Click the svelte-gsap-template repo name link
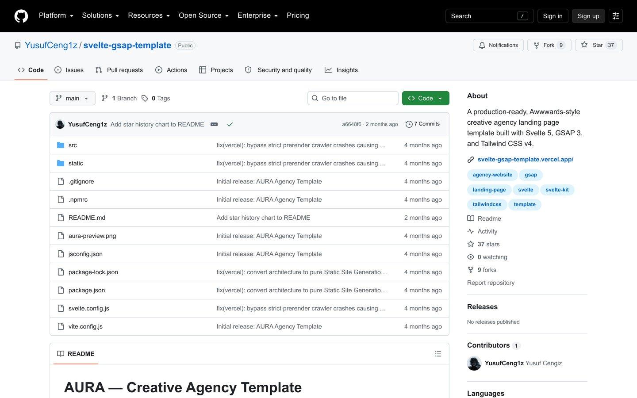Screen dimensions: 637x398 [127, 45]
